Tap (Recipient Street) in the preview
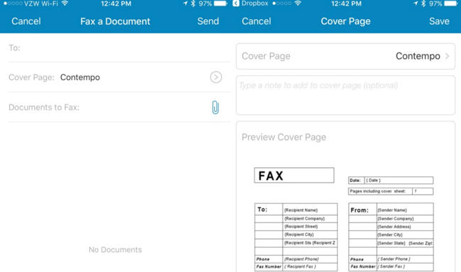This screenshot has width=461, height=272. tap(301, 227)
